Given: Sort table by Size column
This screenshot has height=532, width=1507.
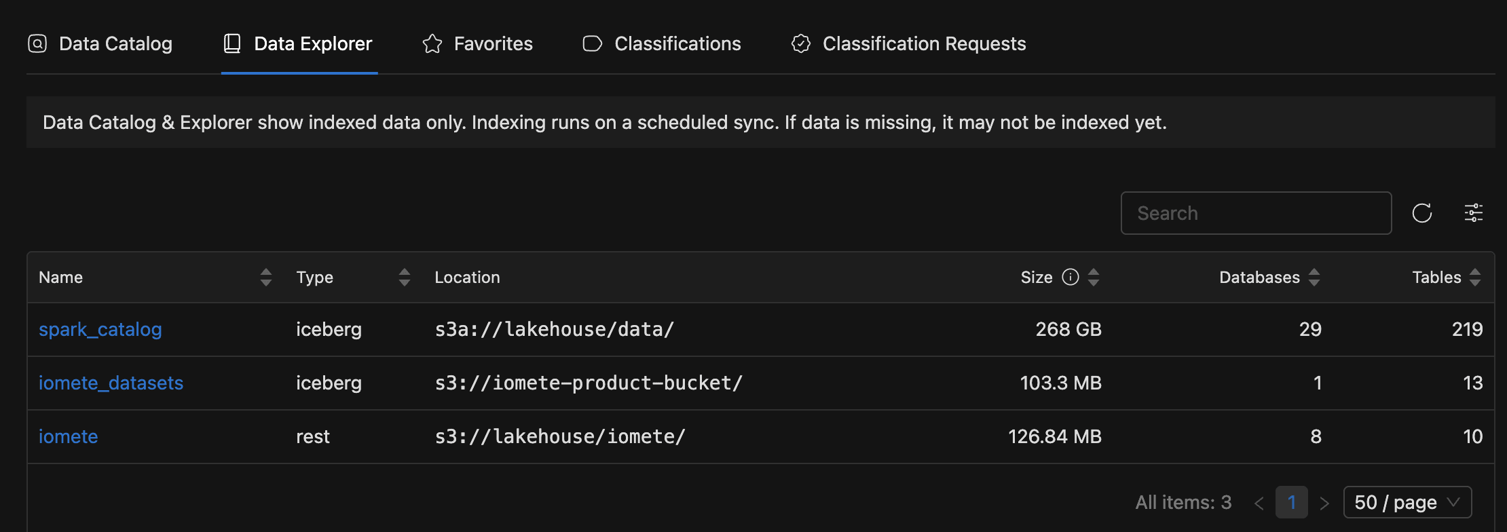Looking at the screenshot, I should (x=1094, y=277).
